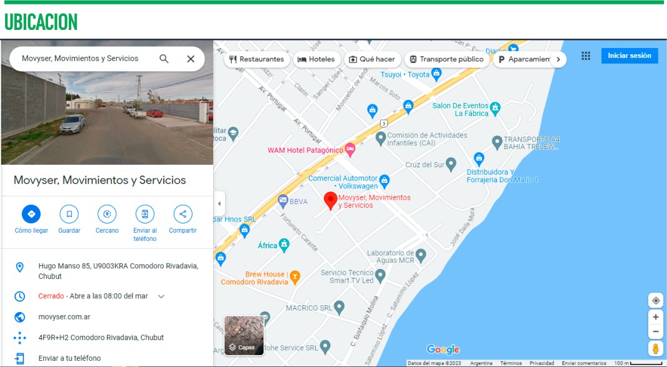Screen dimensions: 667x367
Task: Click the Laboratorio de Aguas MCR marker
Action: tap(421, 255)
